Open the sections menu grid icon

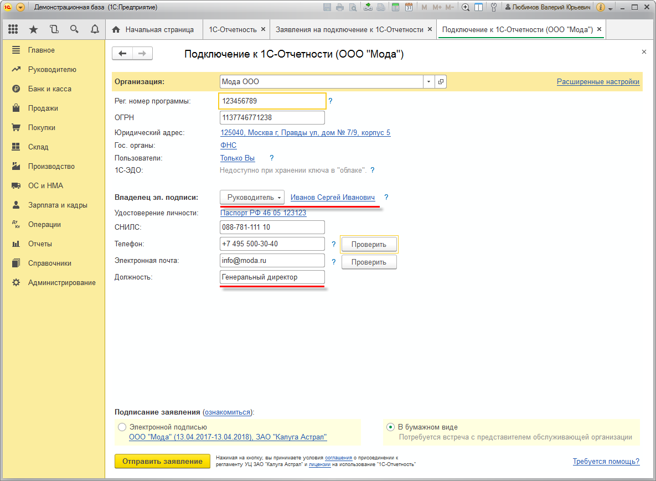point(13,29)
